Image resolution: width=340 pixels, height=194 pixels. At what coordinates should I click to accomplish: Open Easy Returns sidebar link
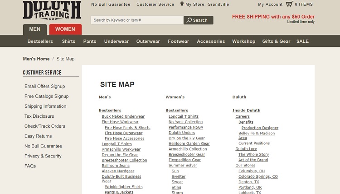[38, 136]
